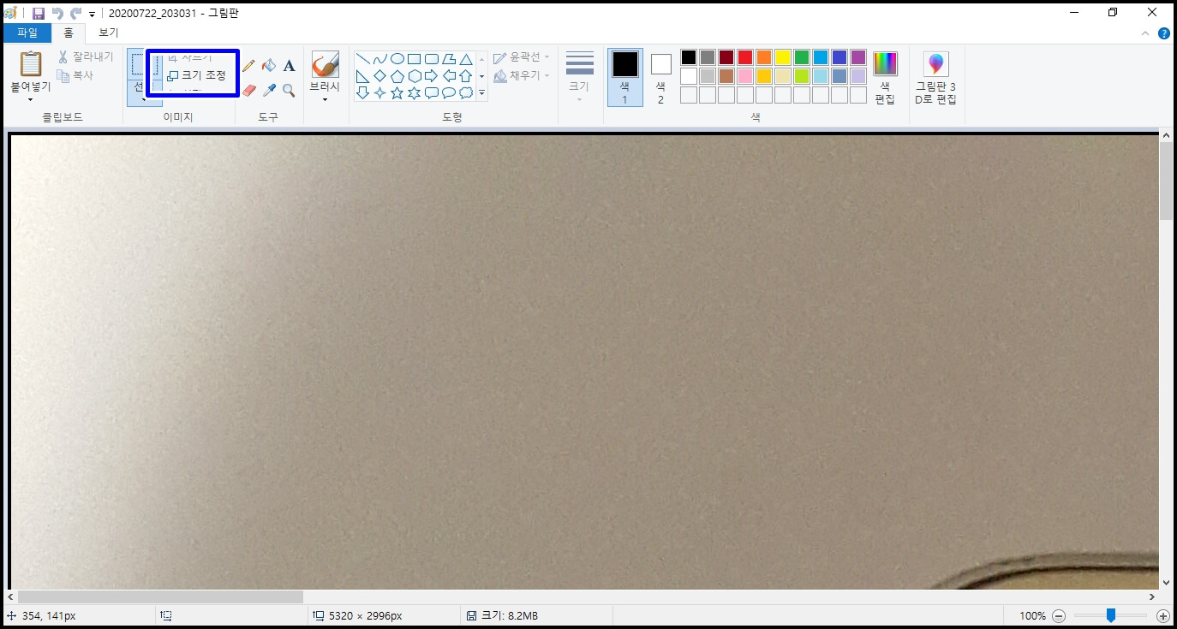Screen dimensions: 1177x629
Task: Click the vertical scrollbar thumb
Action: [1166, 181]
